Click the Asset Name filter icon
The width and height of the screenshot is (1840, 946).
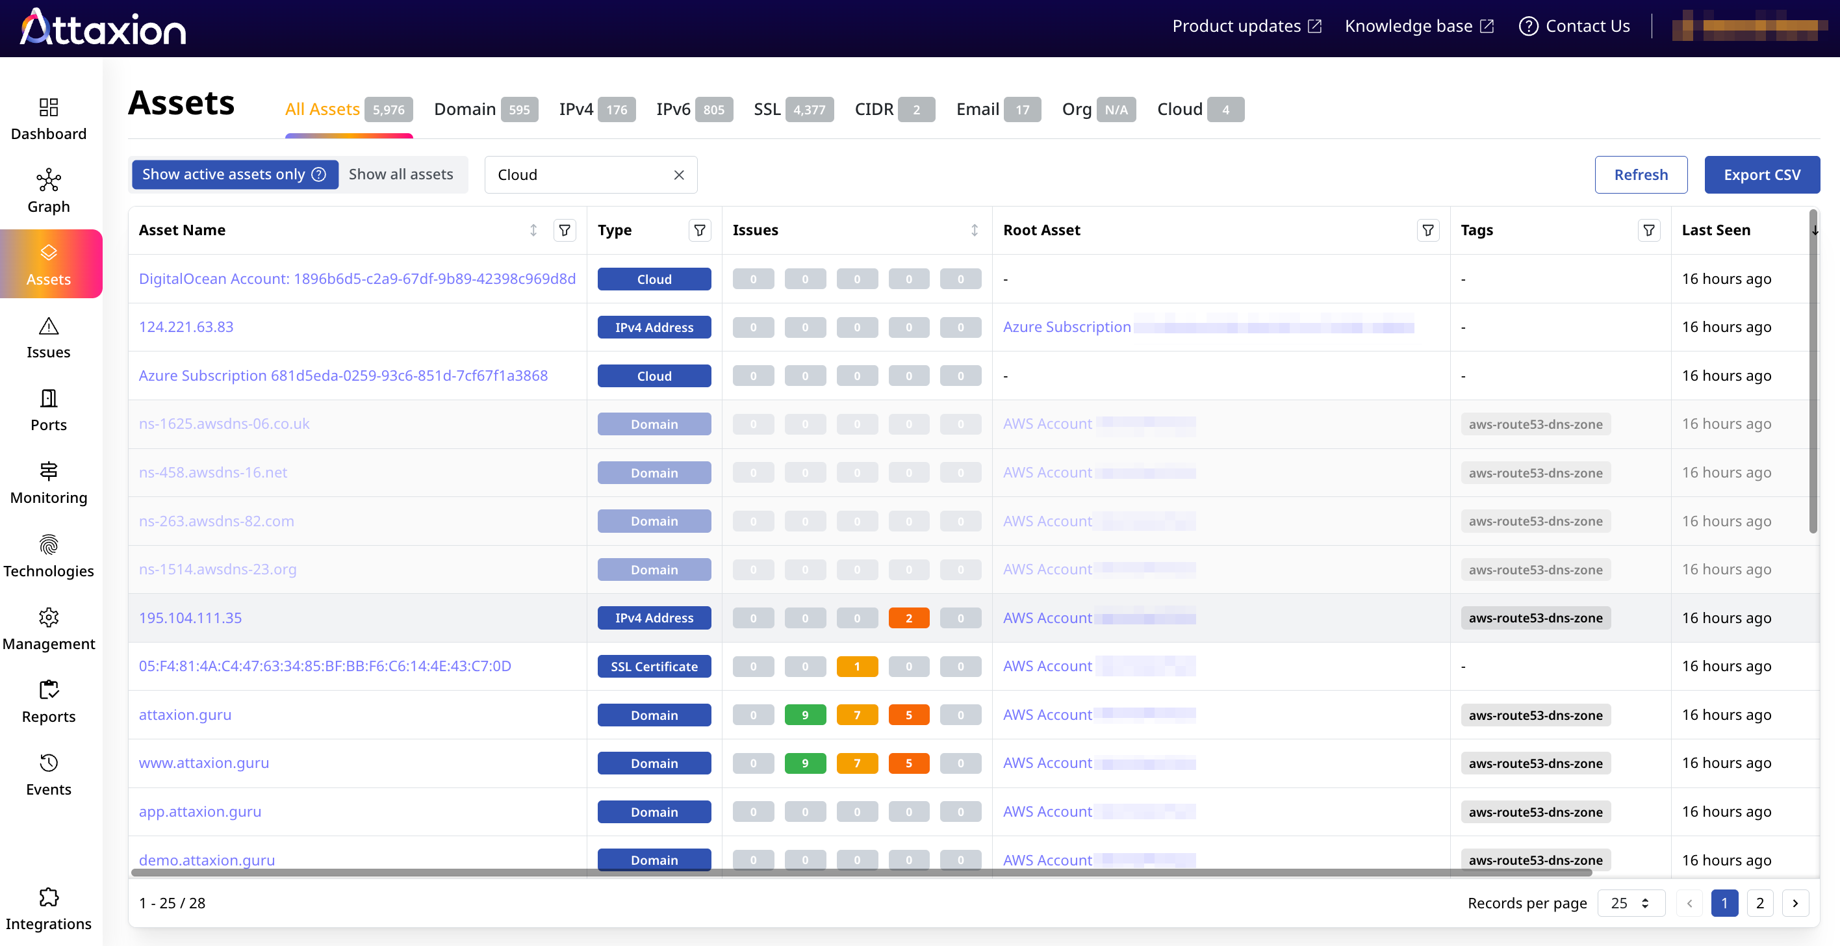point(565,230)
